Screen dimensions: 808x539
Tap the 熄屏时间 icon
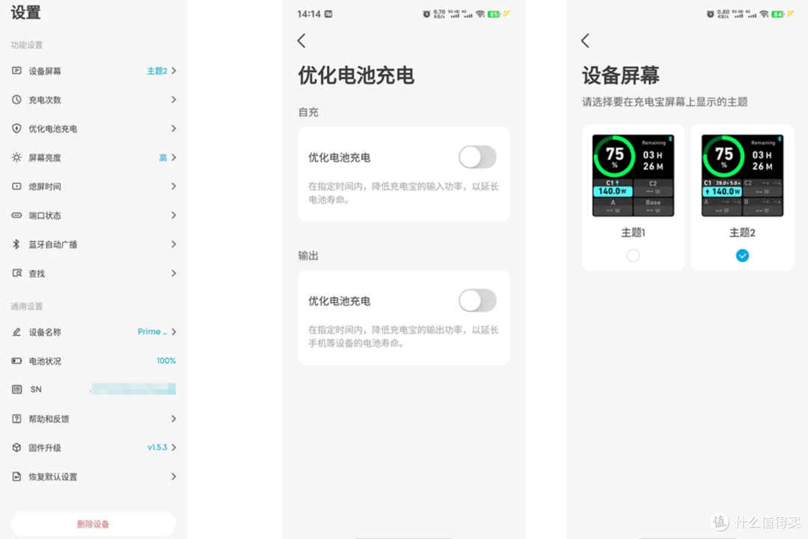[16, 186]
